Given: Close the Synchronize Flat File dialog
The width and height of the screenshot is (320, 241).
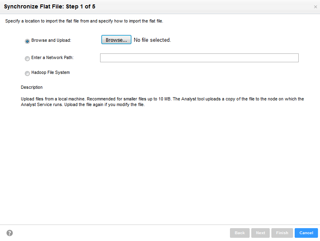Looking at the screenshot, I should pos(315,7).
